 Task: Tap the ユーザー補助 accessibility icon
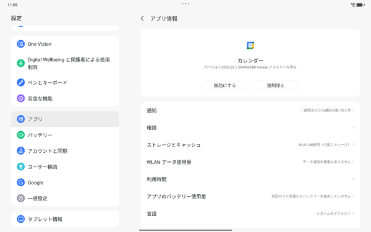20,166
